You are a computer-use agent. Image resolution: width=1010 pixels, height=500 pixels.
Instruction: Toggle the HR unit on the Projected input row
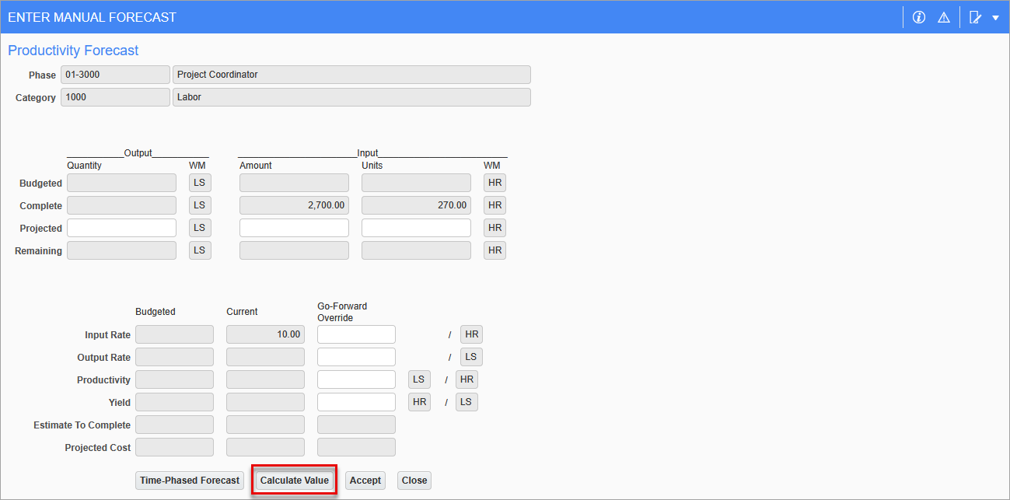tap(495, 227)
